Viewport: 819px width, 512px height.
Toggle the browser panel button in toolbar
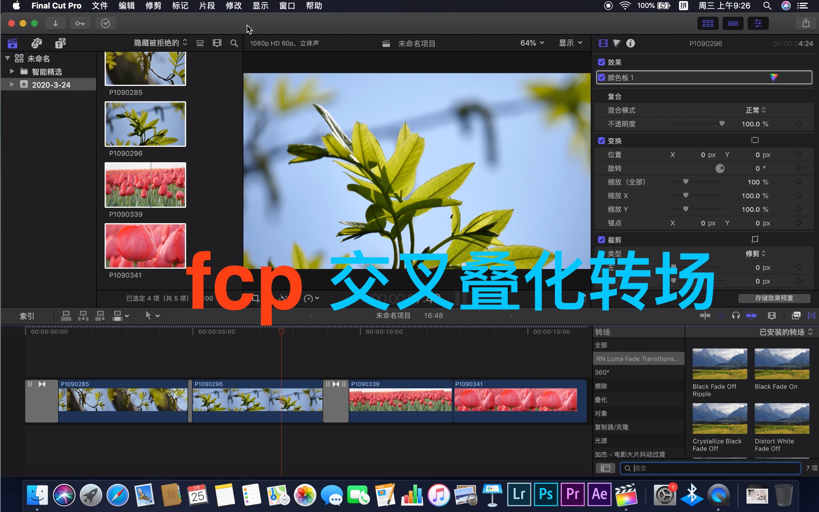pos(708,24)
